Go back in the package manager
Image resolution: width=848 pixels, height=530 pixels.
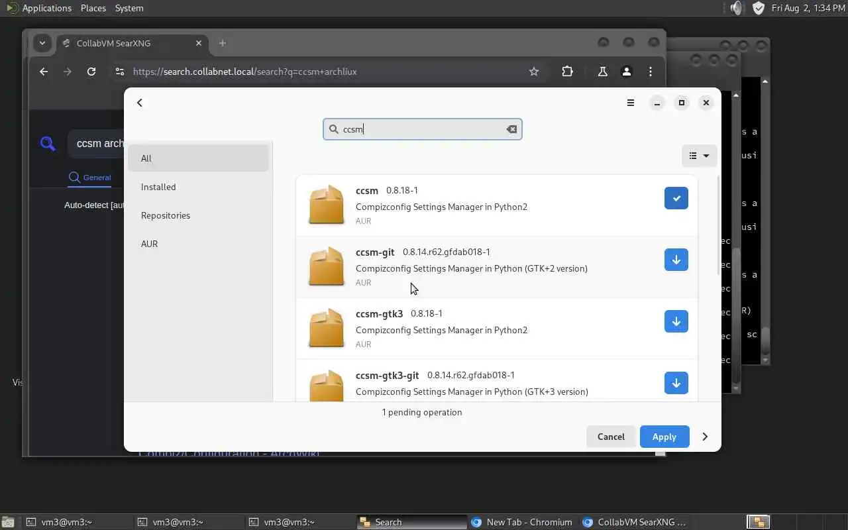[x=140, y=103]
